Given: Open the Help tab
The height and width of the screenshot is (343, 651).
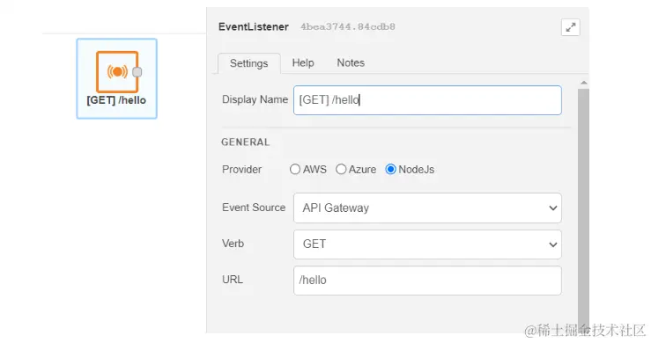Looking at the screenshot, I should point(303,62).
